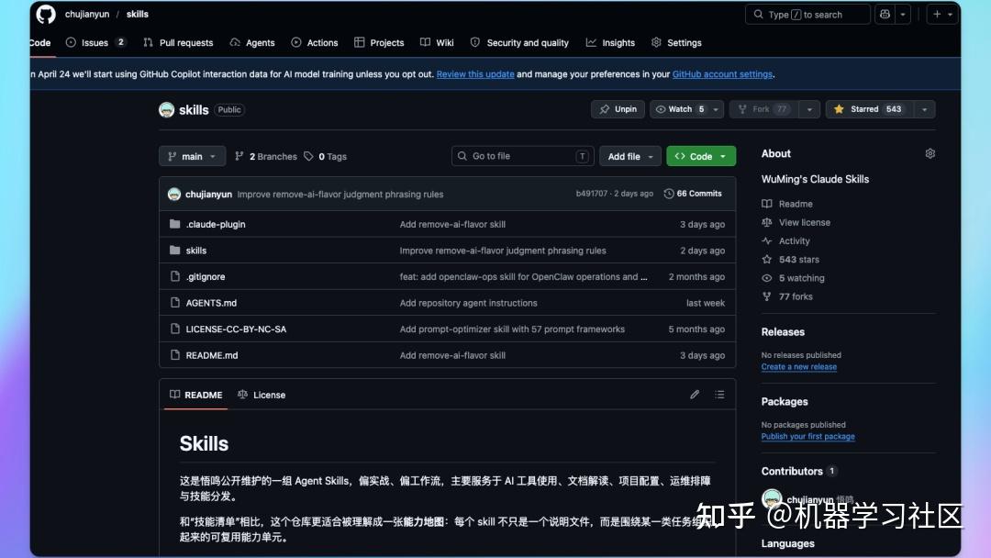Image resolution: width=991 pixels, height=558 pixels.
Task: Open the Copilot icon in the header
Action: (885, 14)
